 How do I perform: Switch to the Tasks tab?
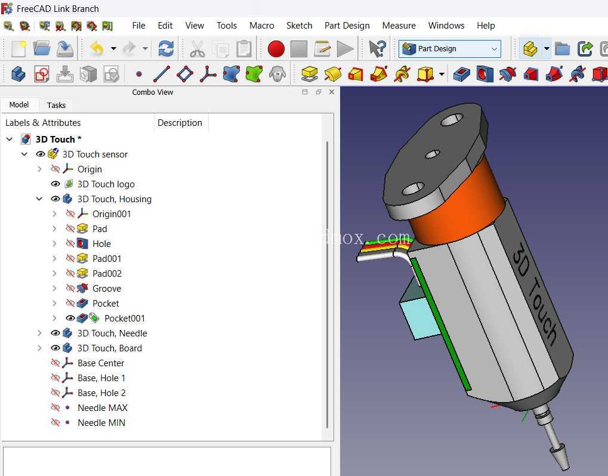56,105
